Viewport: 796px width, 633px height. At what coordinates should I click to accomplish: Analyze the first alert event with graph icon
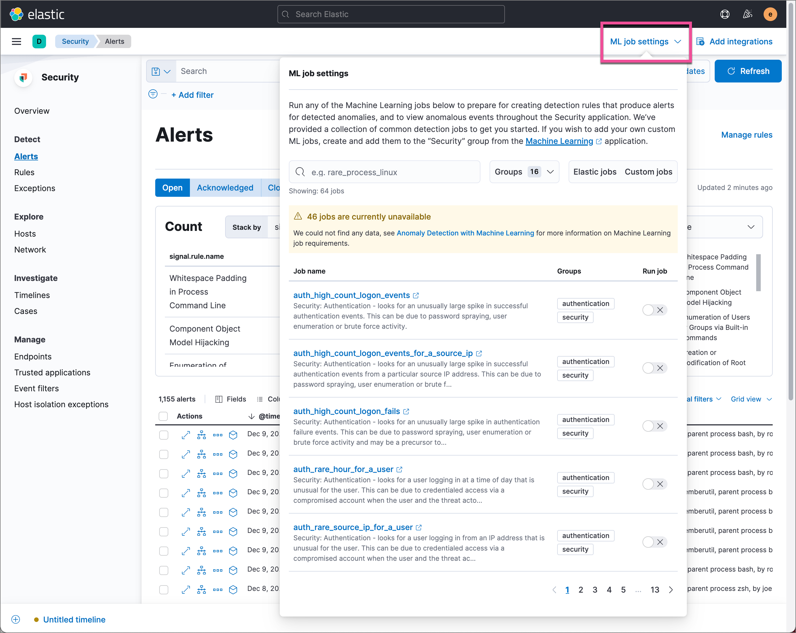tap(202, 435)
